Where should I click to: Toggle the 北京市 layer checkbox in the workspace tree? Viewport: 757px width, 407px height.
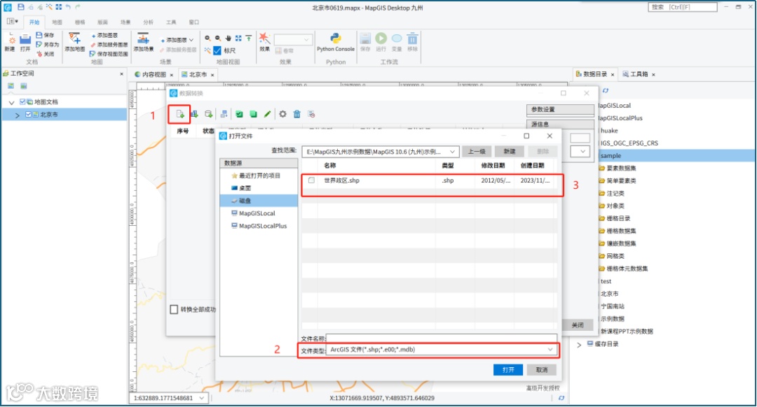pyautogui.click(x=28, y=114)
